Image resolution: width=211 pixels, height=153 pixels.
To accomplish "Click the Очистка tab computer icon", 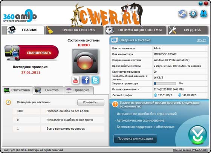I will (38, 90).
